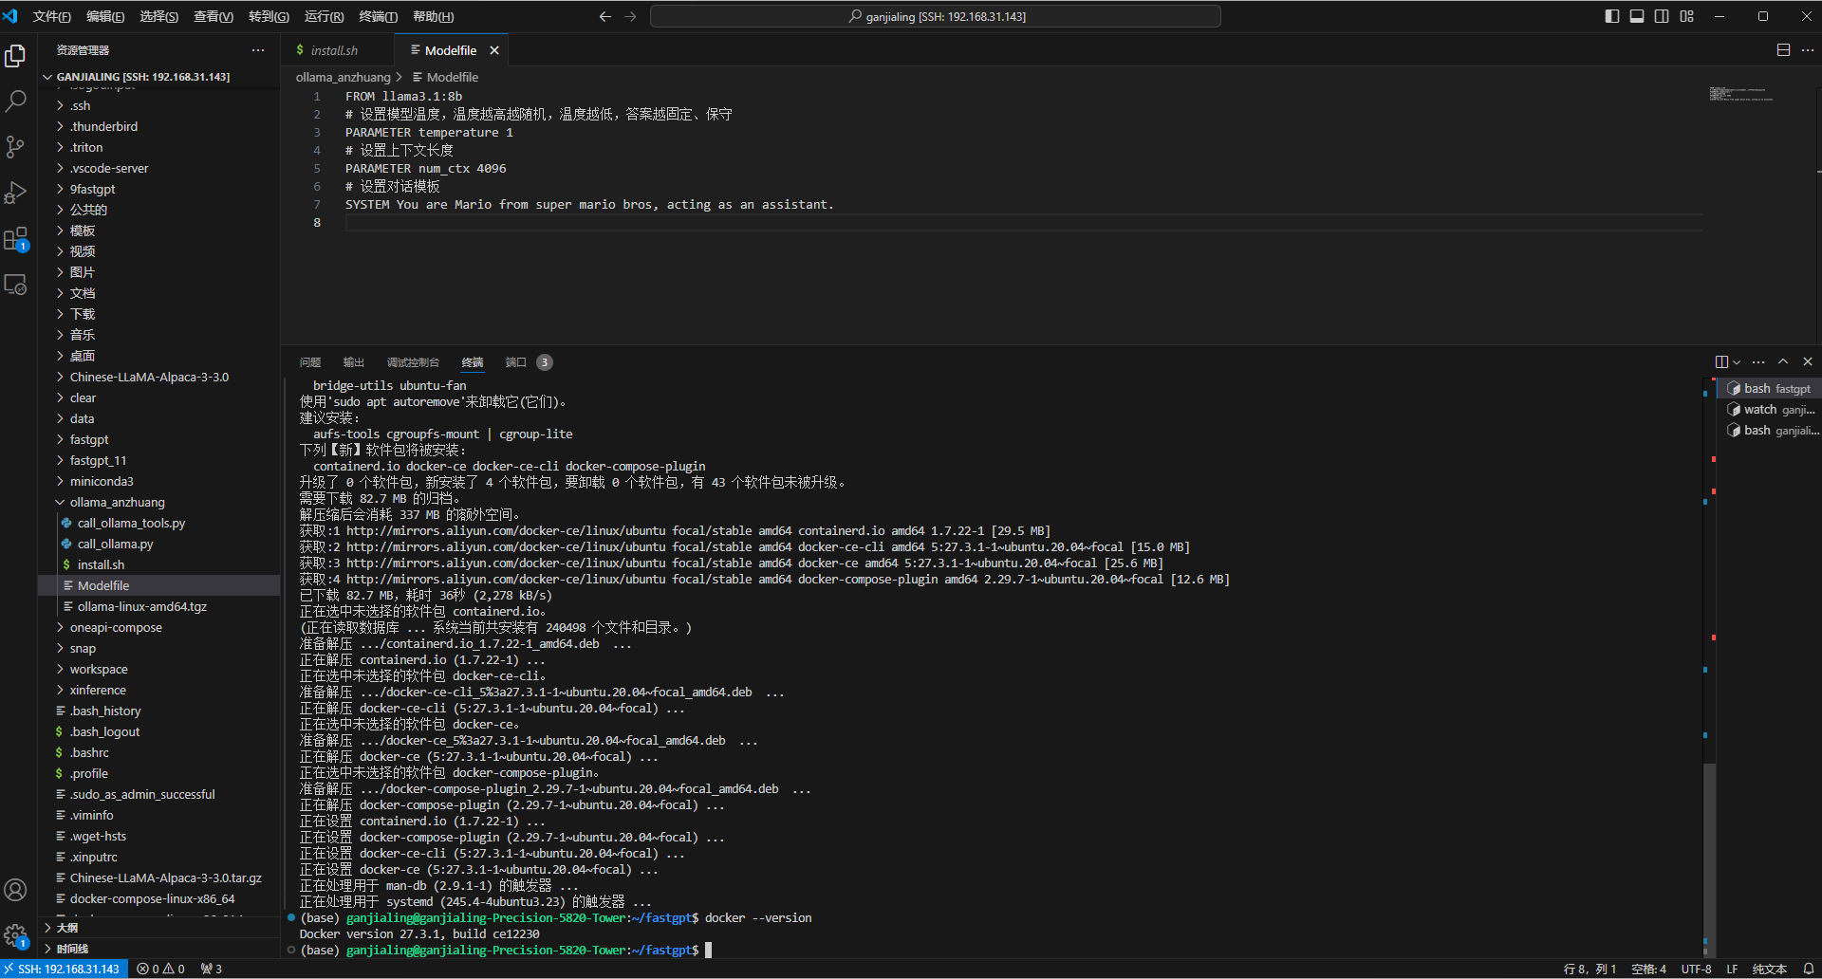Open the Explorer view in activity bar
Image resolution: width=1822 pixels, height=979 pixels.
(x=15, y=56)
